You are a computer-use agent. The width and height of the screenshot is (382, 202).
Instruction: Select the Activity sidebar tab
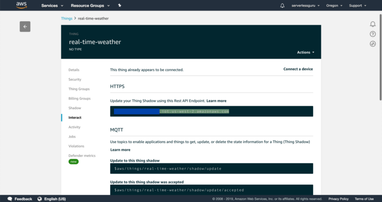[74, 127]
